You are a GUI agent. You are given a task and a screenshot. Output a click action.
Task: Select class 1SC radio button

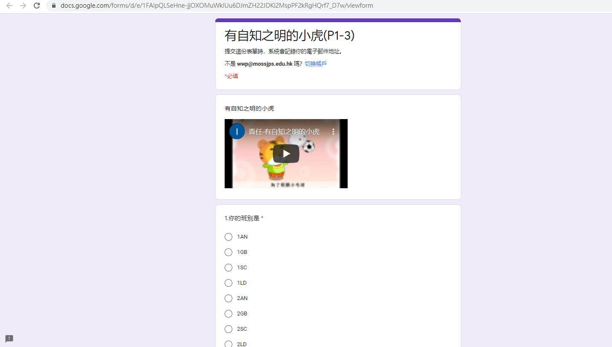(228, 268)
